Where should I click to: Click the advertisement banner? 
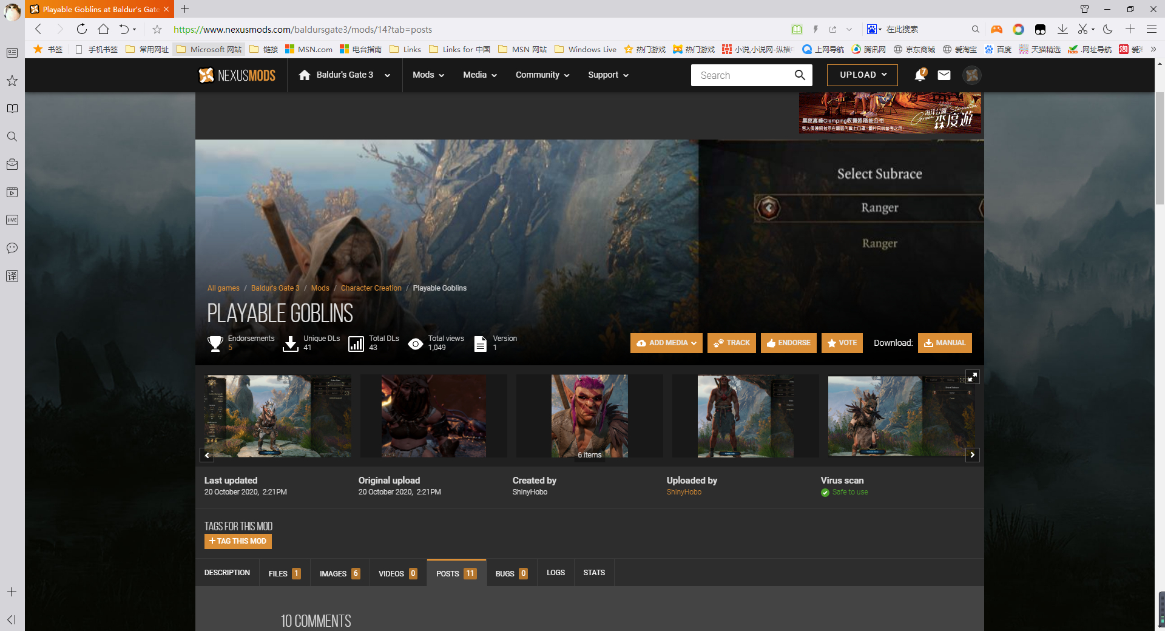tap(890, 113)
